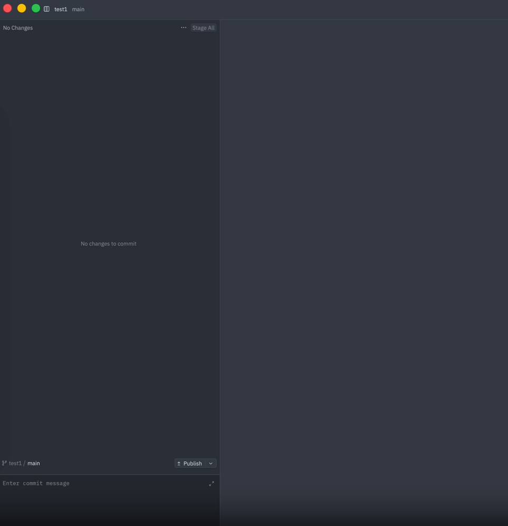Click the git branch icon near test1
This screenshot has height=526, width=508.
(4, 463)
